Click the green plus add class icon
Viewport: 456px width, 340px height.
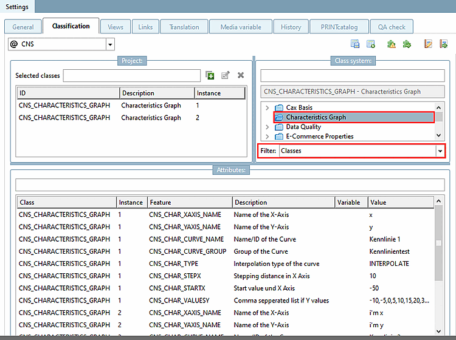[x=210, y=75]
